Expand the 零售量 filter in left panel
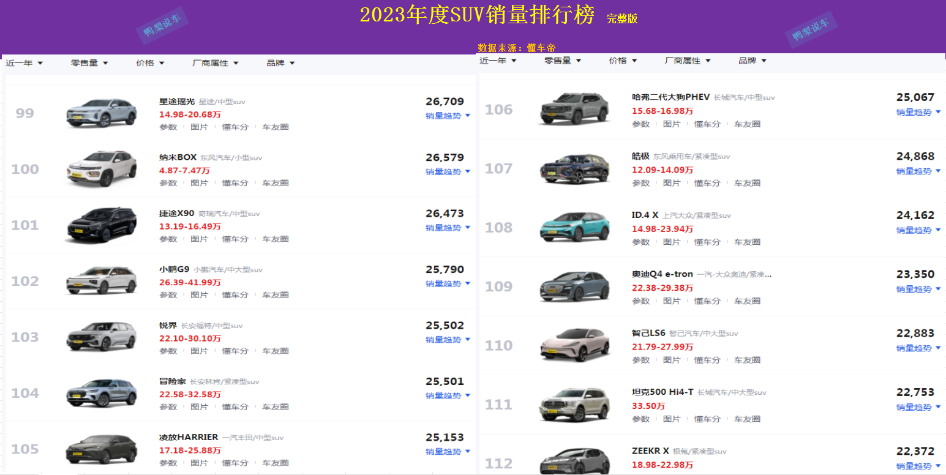This screenshot has width=946, height=475. pos(89,63)
